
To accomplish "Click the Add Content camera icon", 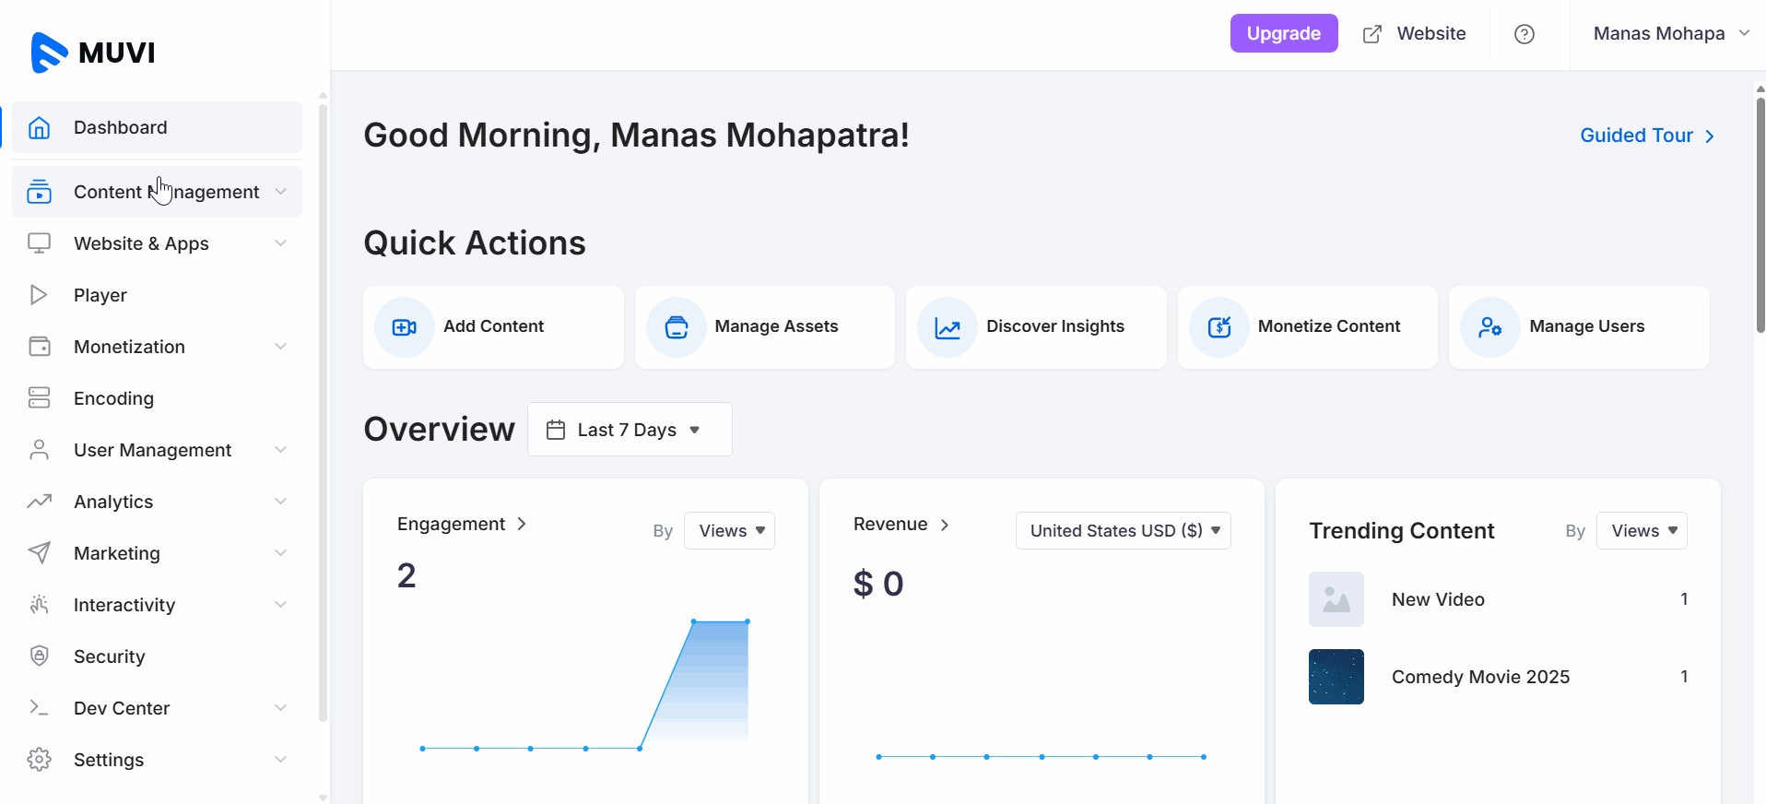I will pyautogui.click(x=404, y=327).
